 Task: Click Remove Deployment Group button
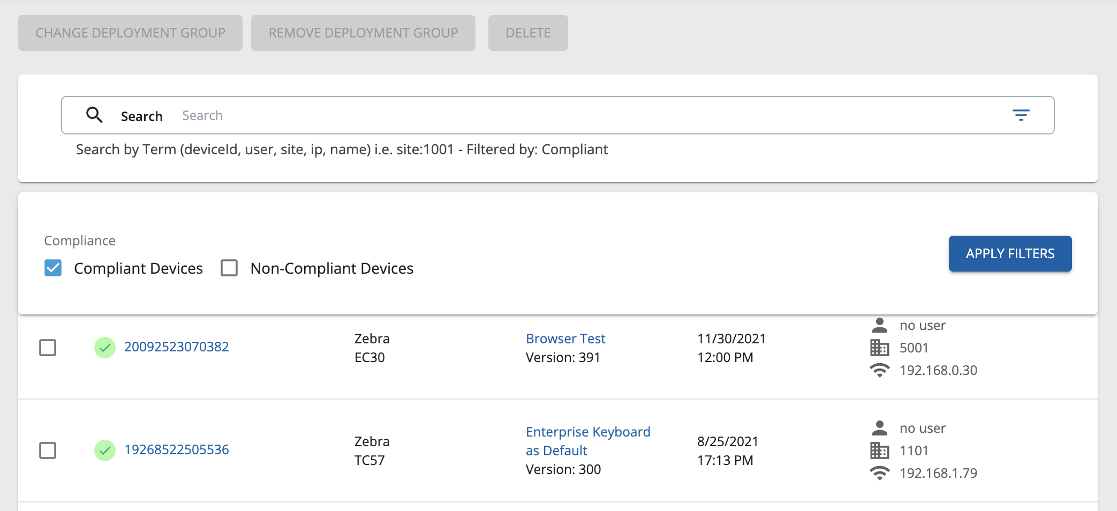point(363,33)
